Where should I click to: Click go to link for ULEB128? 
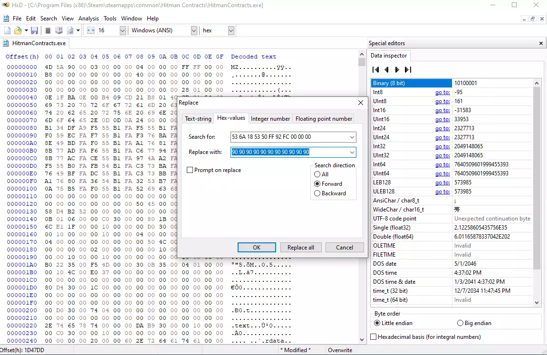point(442,192)
